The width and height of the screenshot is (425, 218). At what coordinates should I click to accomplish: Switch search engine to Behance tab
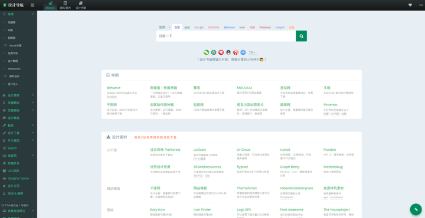(229, 27)
